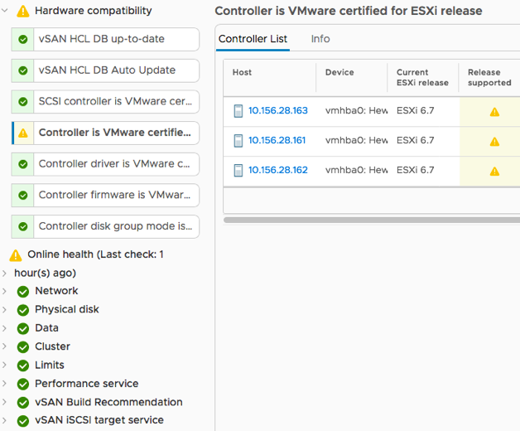Switch to the Info tab
520x431 pixels.
tap(320, 39)
